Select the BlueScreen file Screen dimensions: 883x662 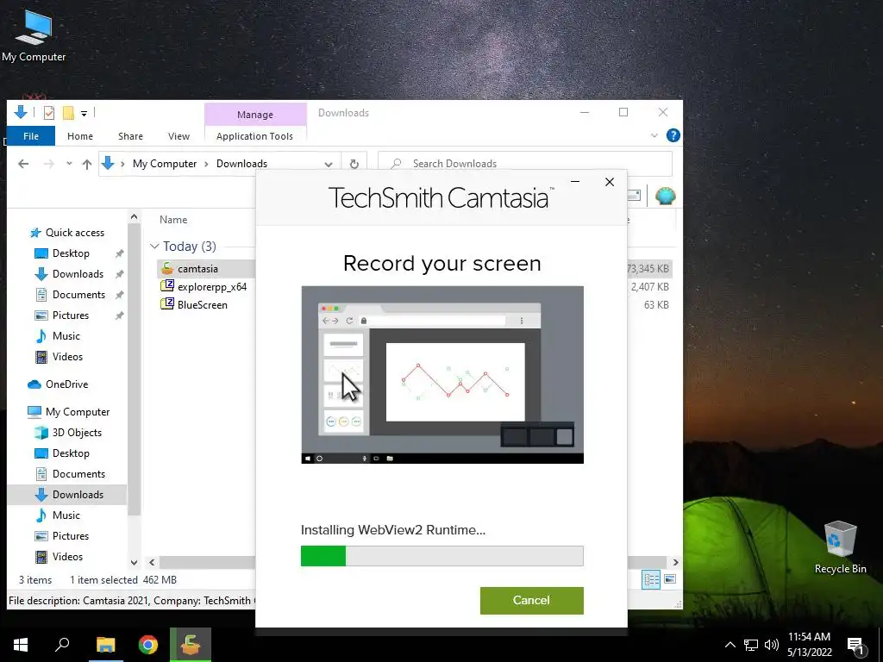(x=202, y=305)
